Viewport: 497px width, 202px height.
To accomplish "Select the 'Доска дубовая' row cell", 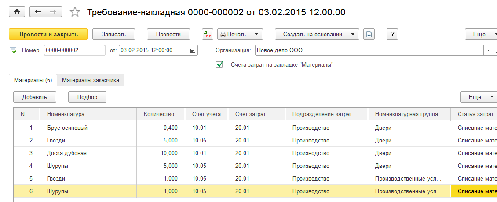I will pos(67,153).
